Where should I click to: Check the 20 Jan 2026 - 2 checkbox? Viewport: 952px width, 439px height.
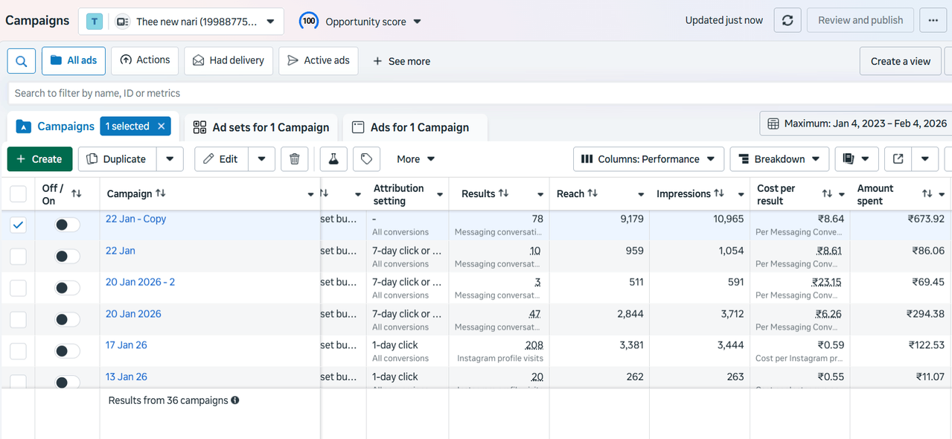point(18,288)
